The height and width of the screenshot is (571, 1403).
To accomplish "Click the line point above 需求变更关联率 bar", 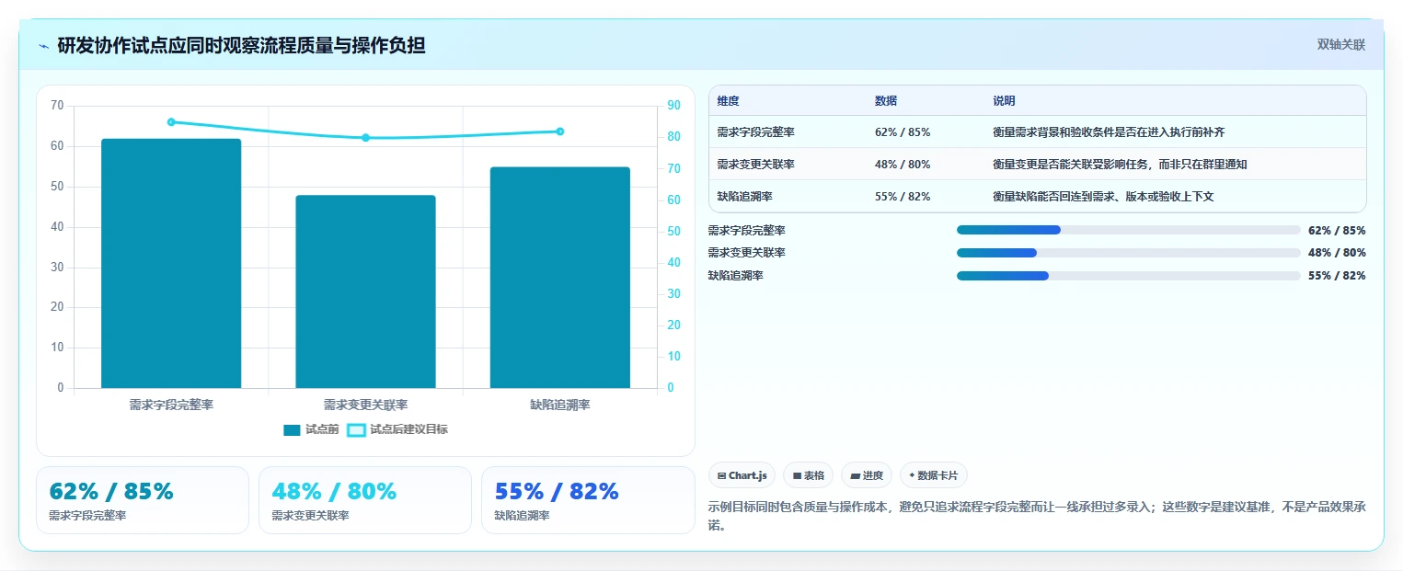I will click(x=365, y=138).
